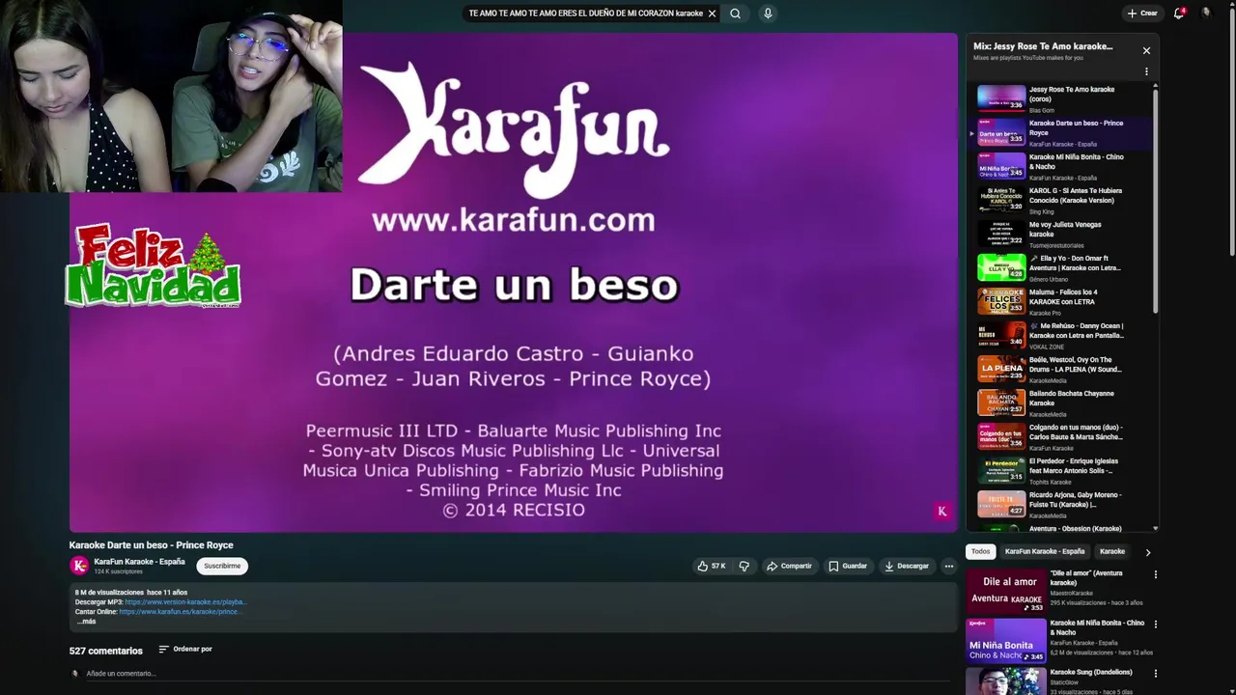Dislike the video with thumbs-down icon
Image resolution: width=1236 pixels, height=695 pixels.
(744, 566)
